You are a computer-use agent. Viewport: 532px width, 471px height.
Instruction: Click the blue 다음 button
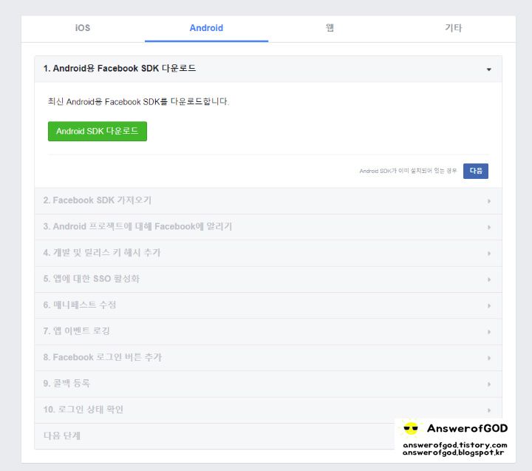pos(476,171)
